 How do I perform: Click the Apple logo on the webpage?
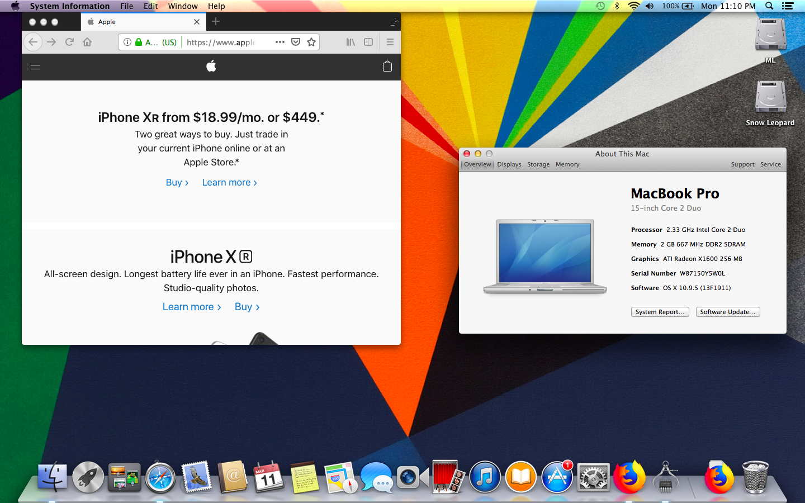(211, 67)
